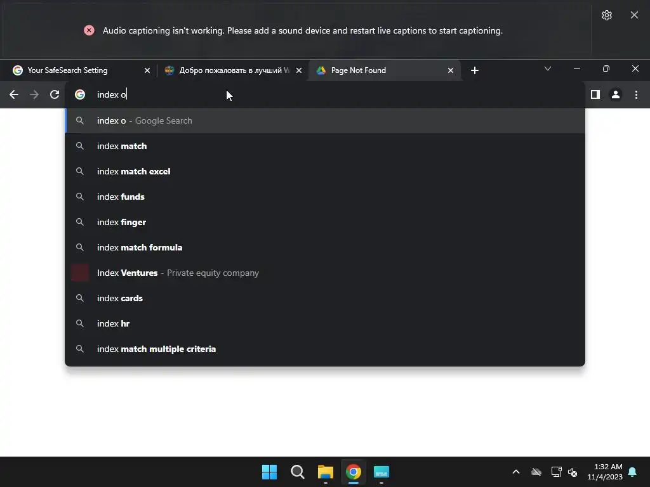
Task: Select the 'index cards' suggestion
Action: pos(325,298)
